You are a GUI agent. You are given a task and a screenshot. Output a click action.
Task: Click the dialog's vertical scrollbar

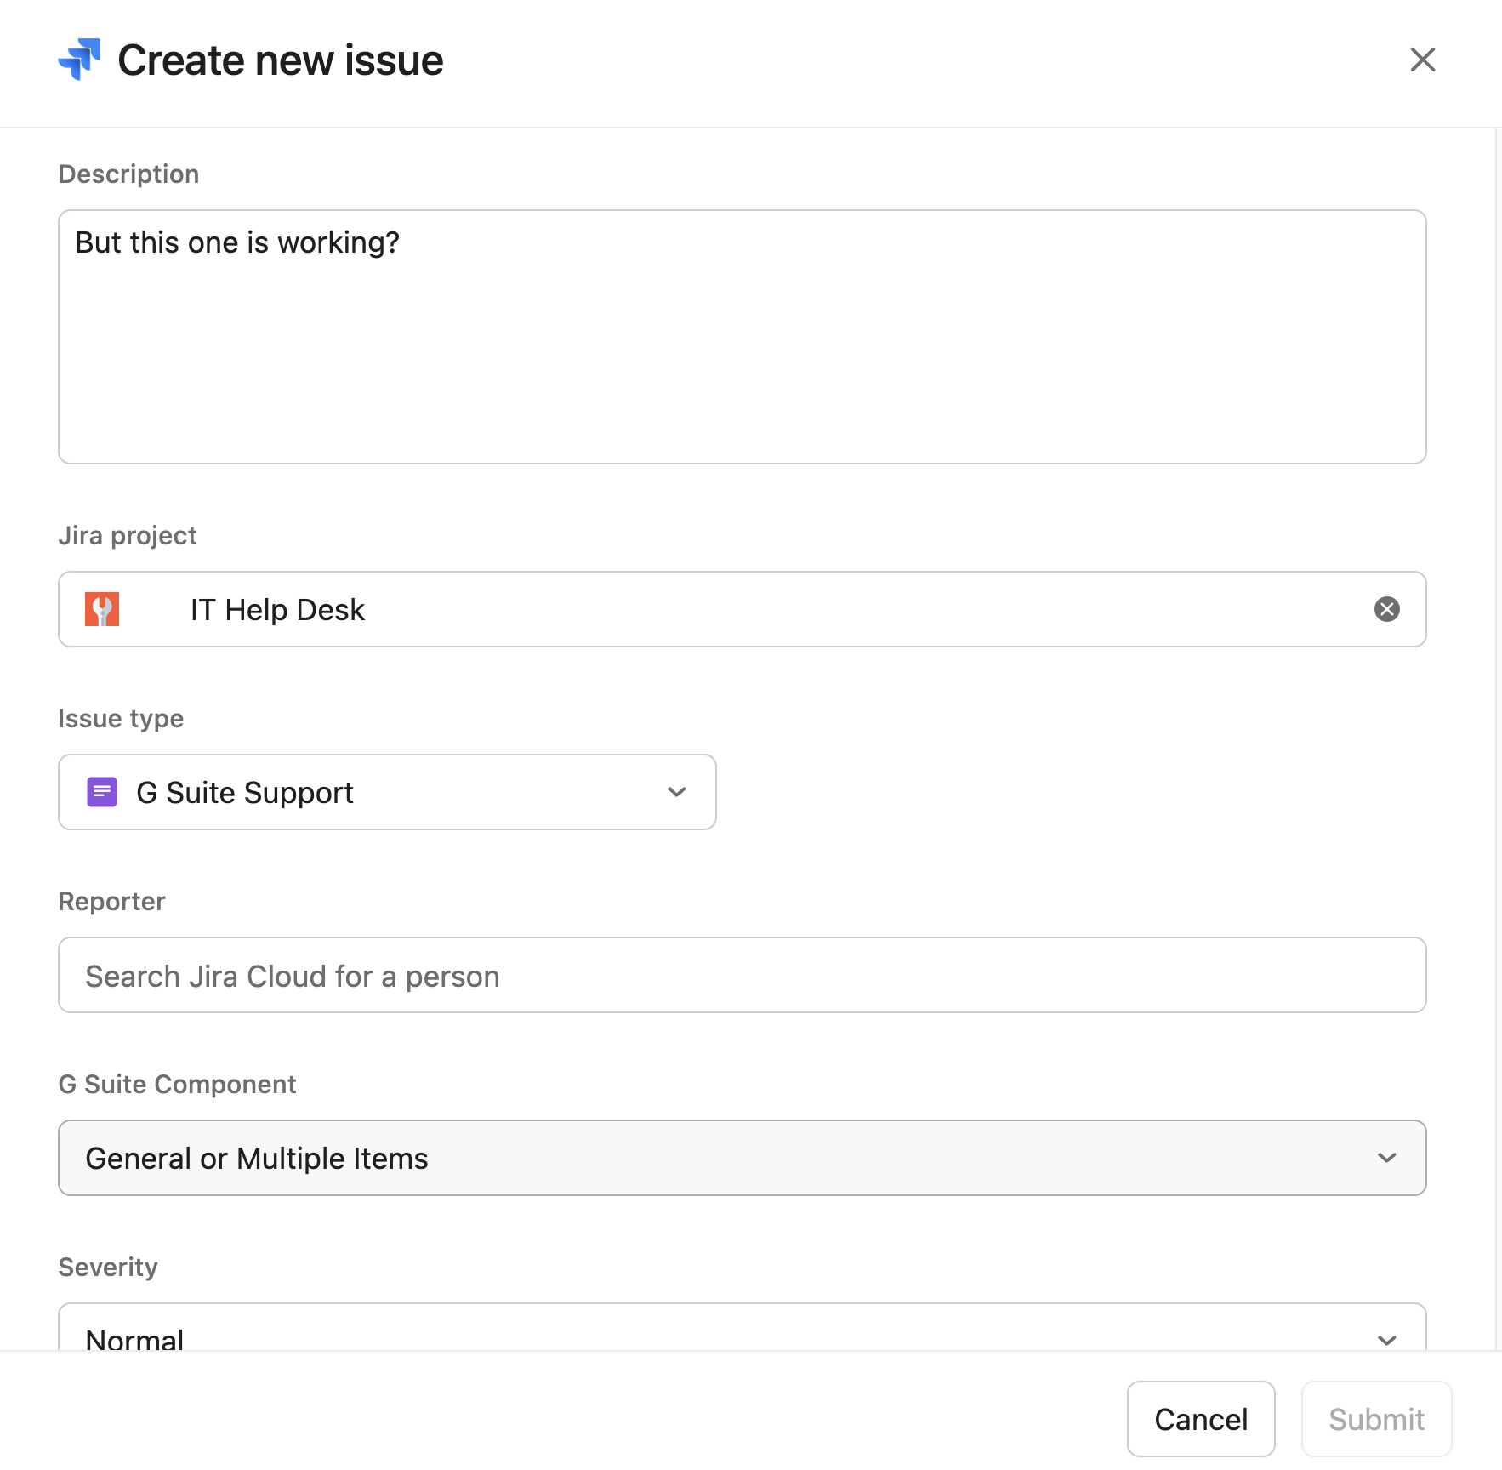tap(1498, 738)
